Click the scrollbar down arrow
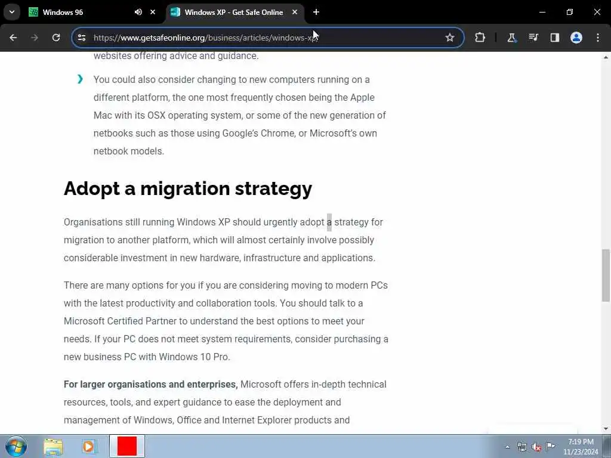 (606, 429)
